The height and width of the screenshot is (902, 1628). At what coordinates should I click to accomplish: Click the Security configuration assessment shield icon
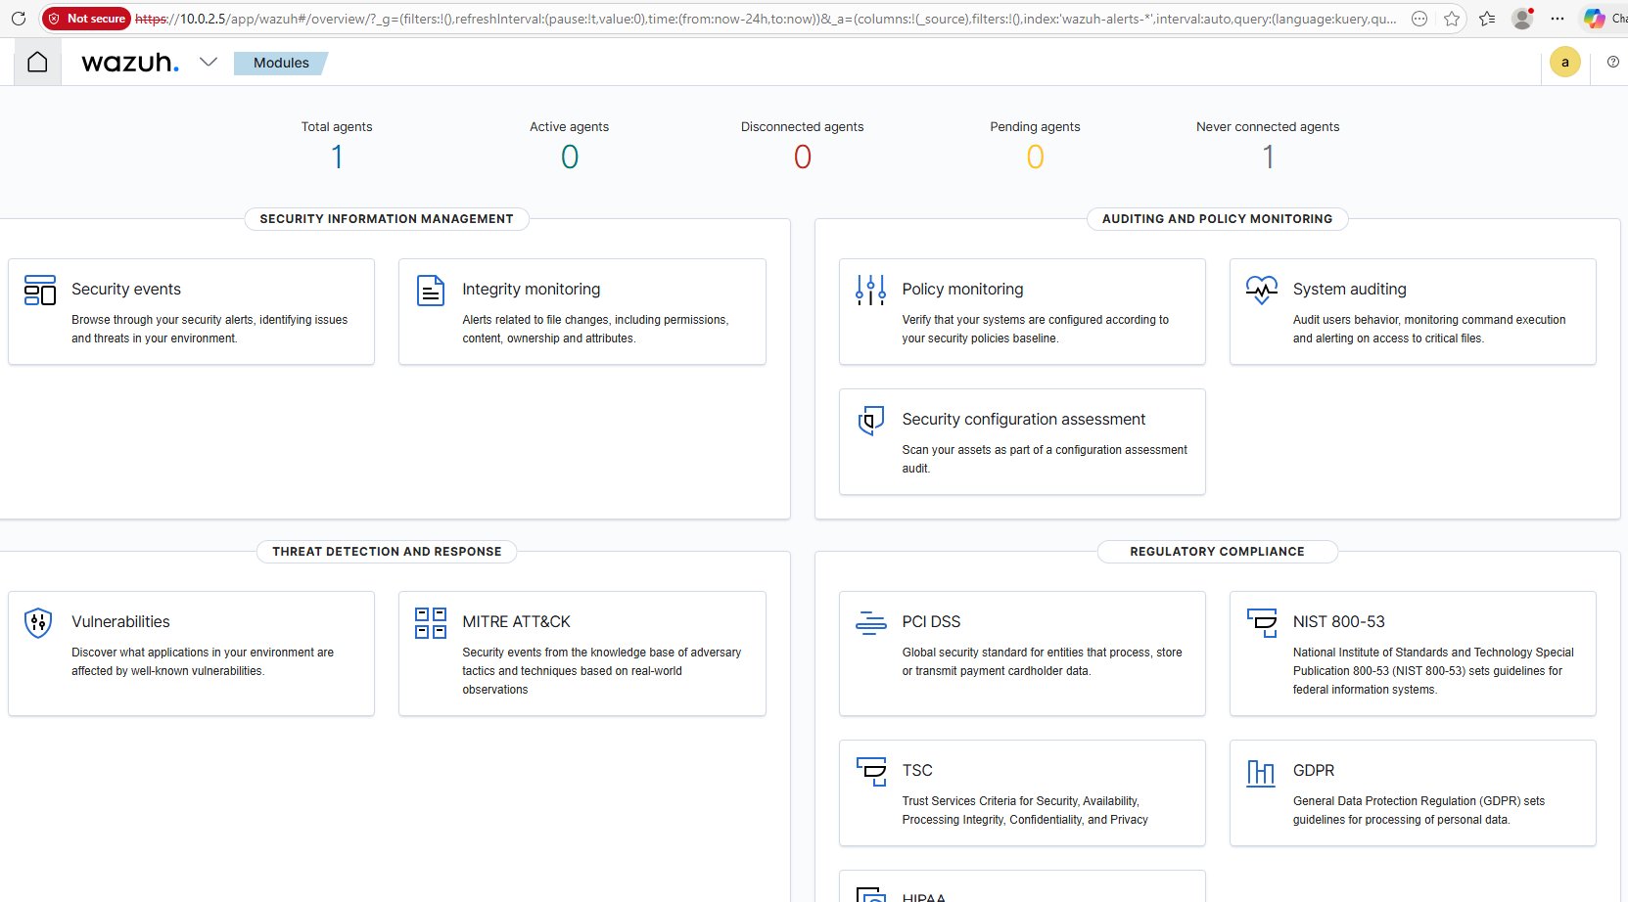click(870, 421)
